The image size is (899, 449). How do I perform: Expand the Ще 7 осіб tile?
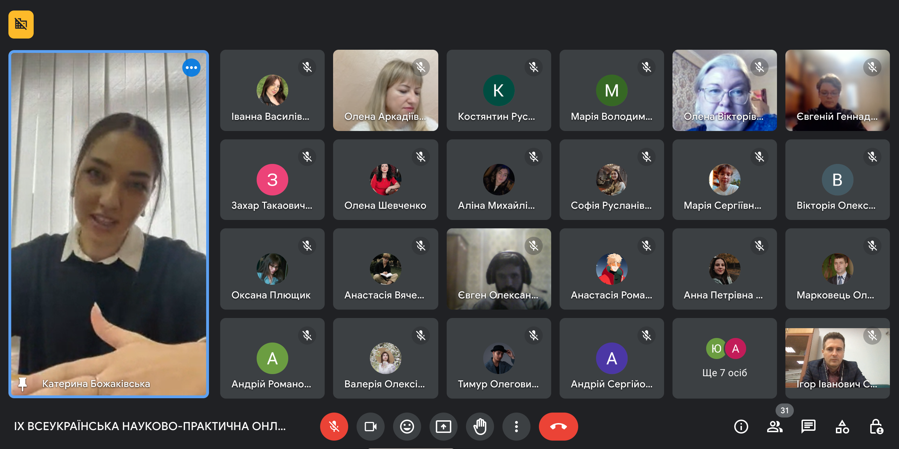point(724,358)
